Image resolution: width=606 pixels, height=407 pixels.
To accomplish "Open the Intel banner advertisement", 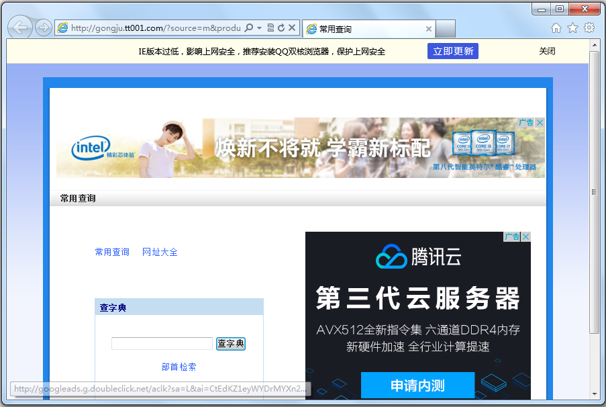I will tap(301, 148).
